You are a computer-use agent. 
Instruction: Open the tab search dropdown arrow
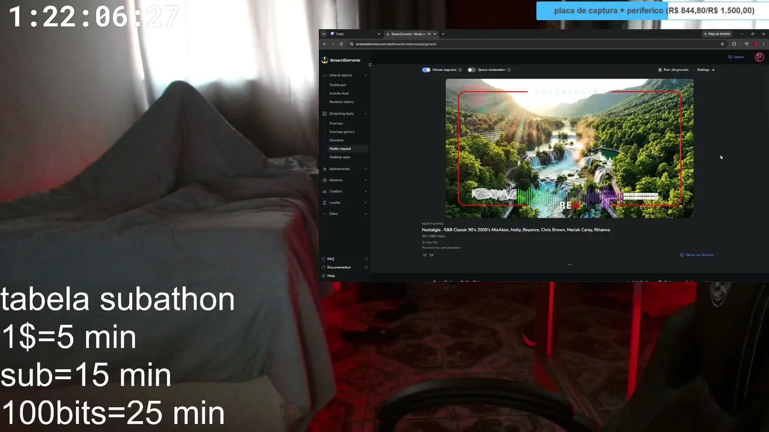323,34
